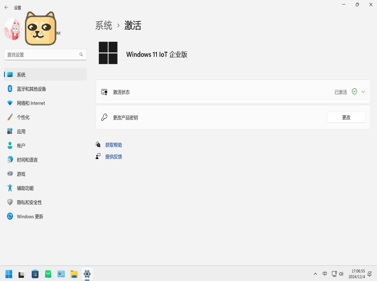
Task: Go to 个性化 settings
Action: pos(45,117)
